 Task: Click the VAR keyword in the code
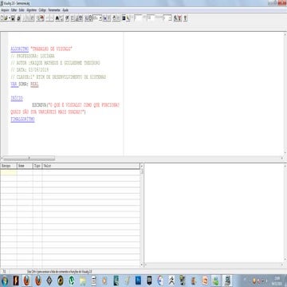coord(14,85)
